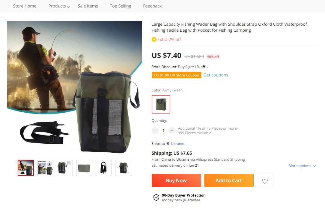Decrease quantity with the minus button
The image size is (325, 210).
[155, 131]
